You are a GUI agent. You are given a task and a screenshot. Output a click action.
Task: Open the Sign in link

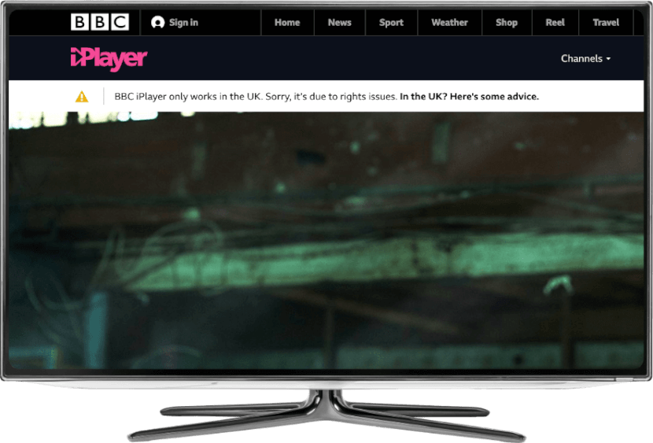coord(183,23)
